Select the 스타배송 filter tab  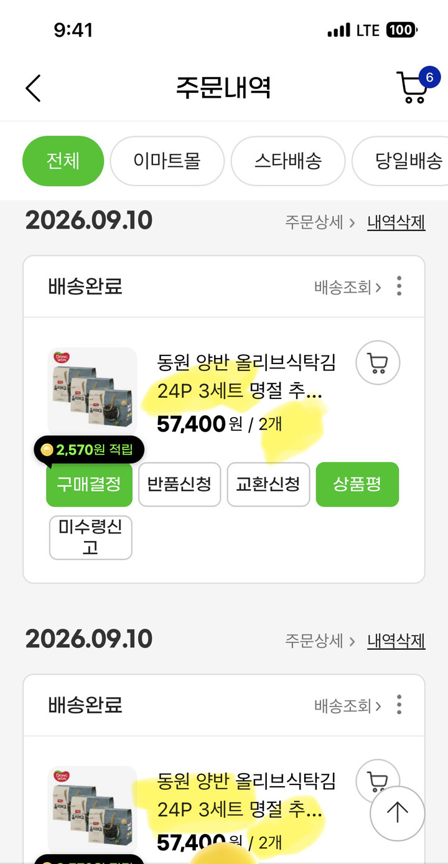click(x=288, y=161)
